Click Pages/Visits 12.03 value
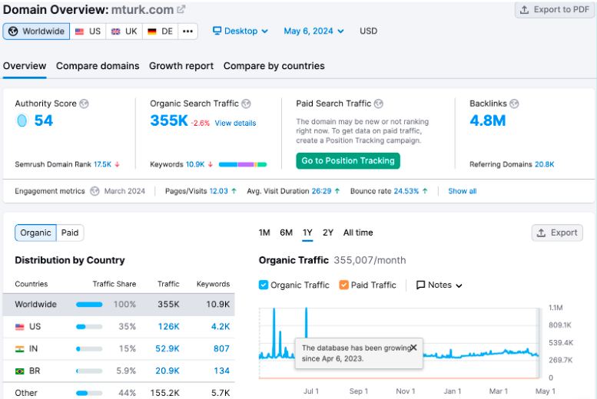The height and width of the screenshot is (399, 597). [218, 191]
